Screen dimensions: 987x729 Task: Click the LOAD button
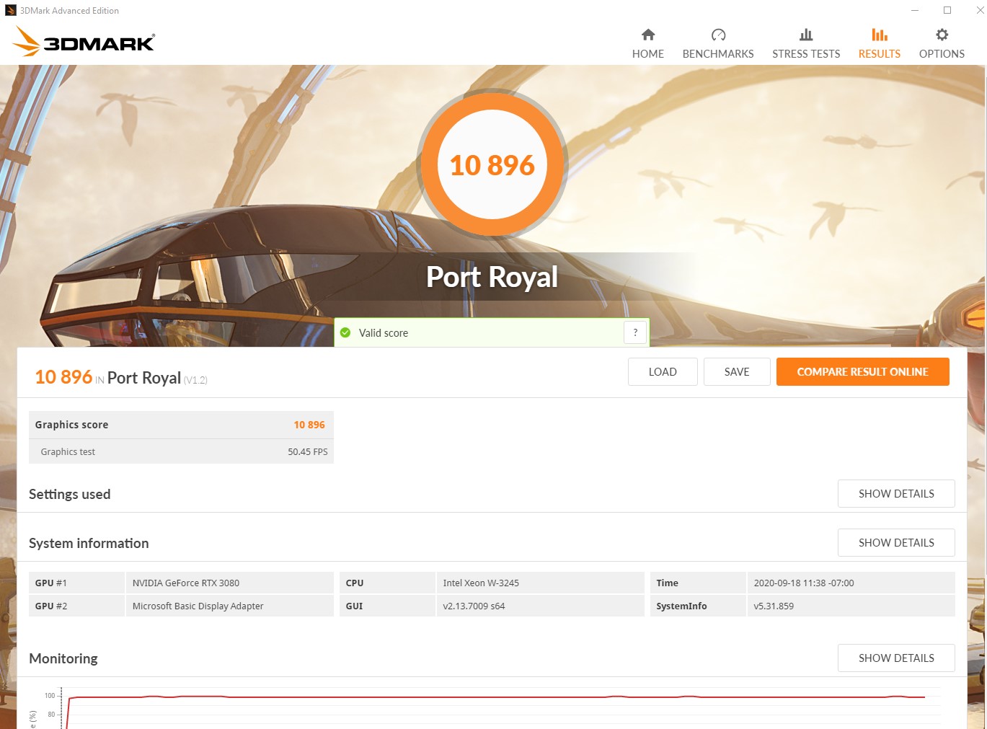coord(663,372)
